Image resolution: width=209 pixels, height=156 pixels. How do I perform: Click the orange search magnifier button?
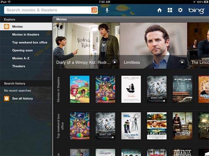coord(94,10)
